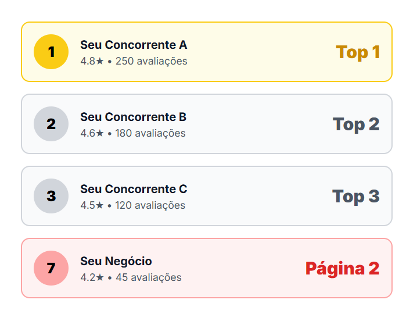Viewport: 417px width, 321px height.
Task: Click the star icon next to 4.2
Action: click(100, 277)
